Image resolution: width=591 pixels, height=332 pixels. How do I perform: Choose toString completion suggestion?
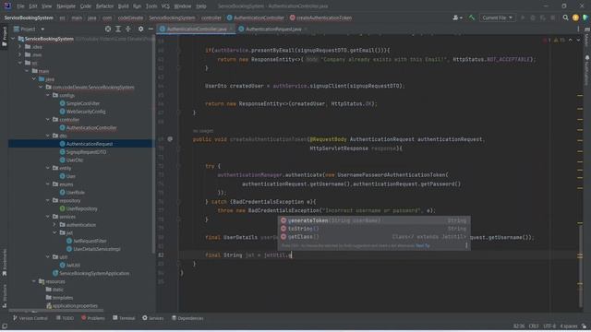[x=374, y=229]
